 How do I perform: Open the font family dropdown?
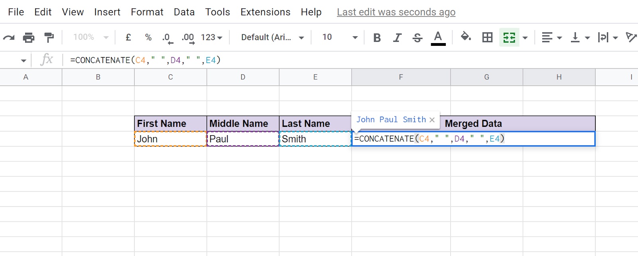(x=271, y=37)
